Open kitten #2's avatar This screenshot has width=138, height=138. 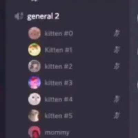(x=34, y=66)
